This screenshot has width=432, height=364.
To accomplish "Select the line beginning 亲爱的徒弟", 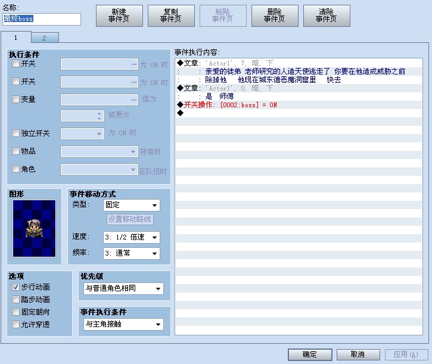I will (299, 71).
